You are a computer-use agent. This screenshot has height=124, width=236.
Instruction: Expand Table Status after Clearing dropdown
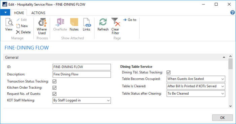click(x=196, y=94)
